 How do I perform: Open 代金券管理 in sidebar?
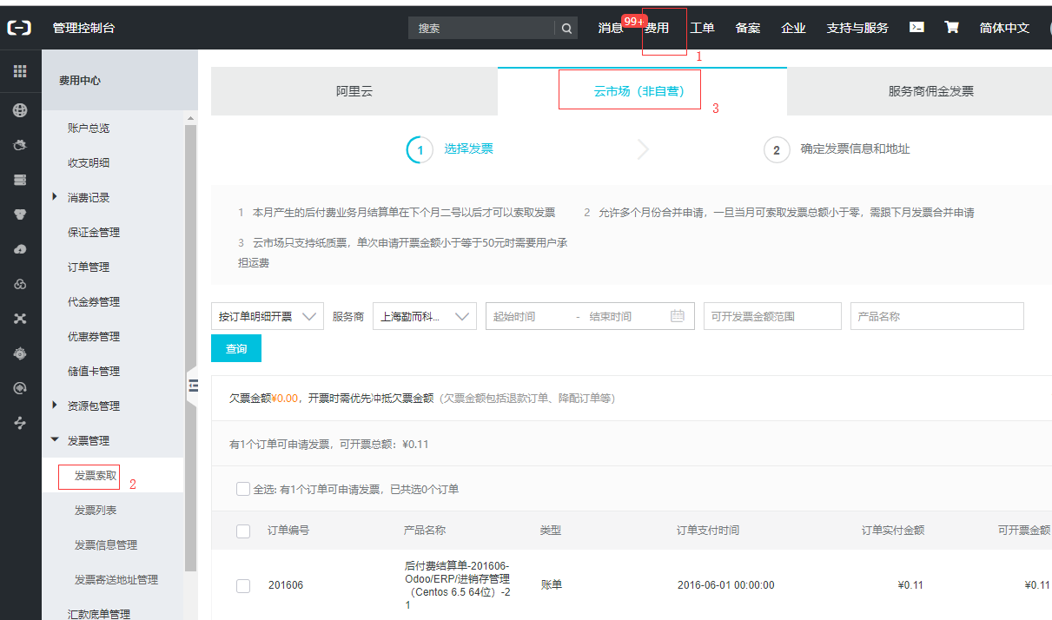click(94, 301)
